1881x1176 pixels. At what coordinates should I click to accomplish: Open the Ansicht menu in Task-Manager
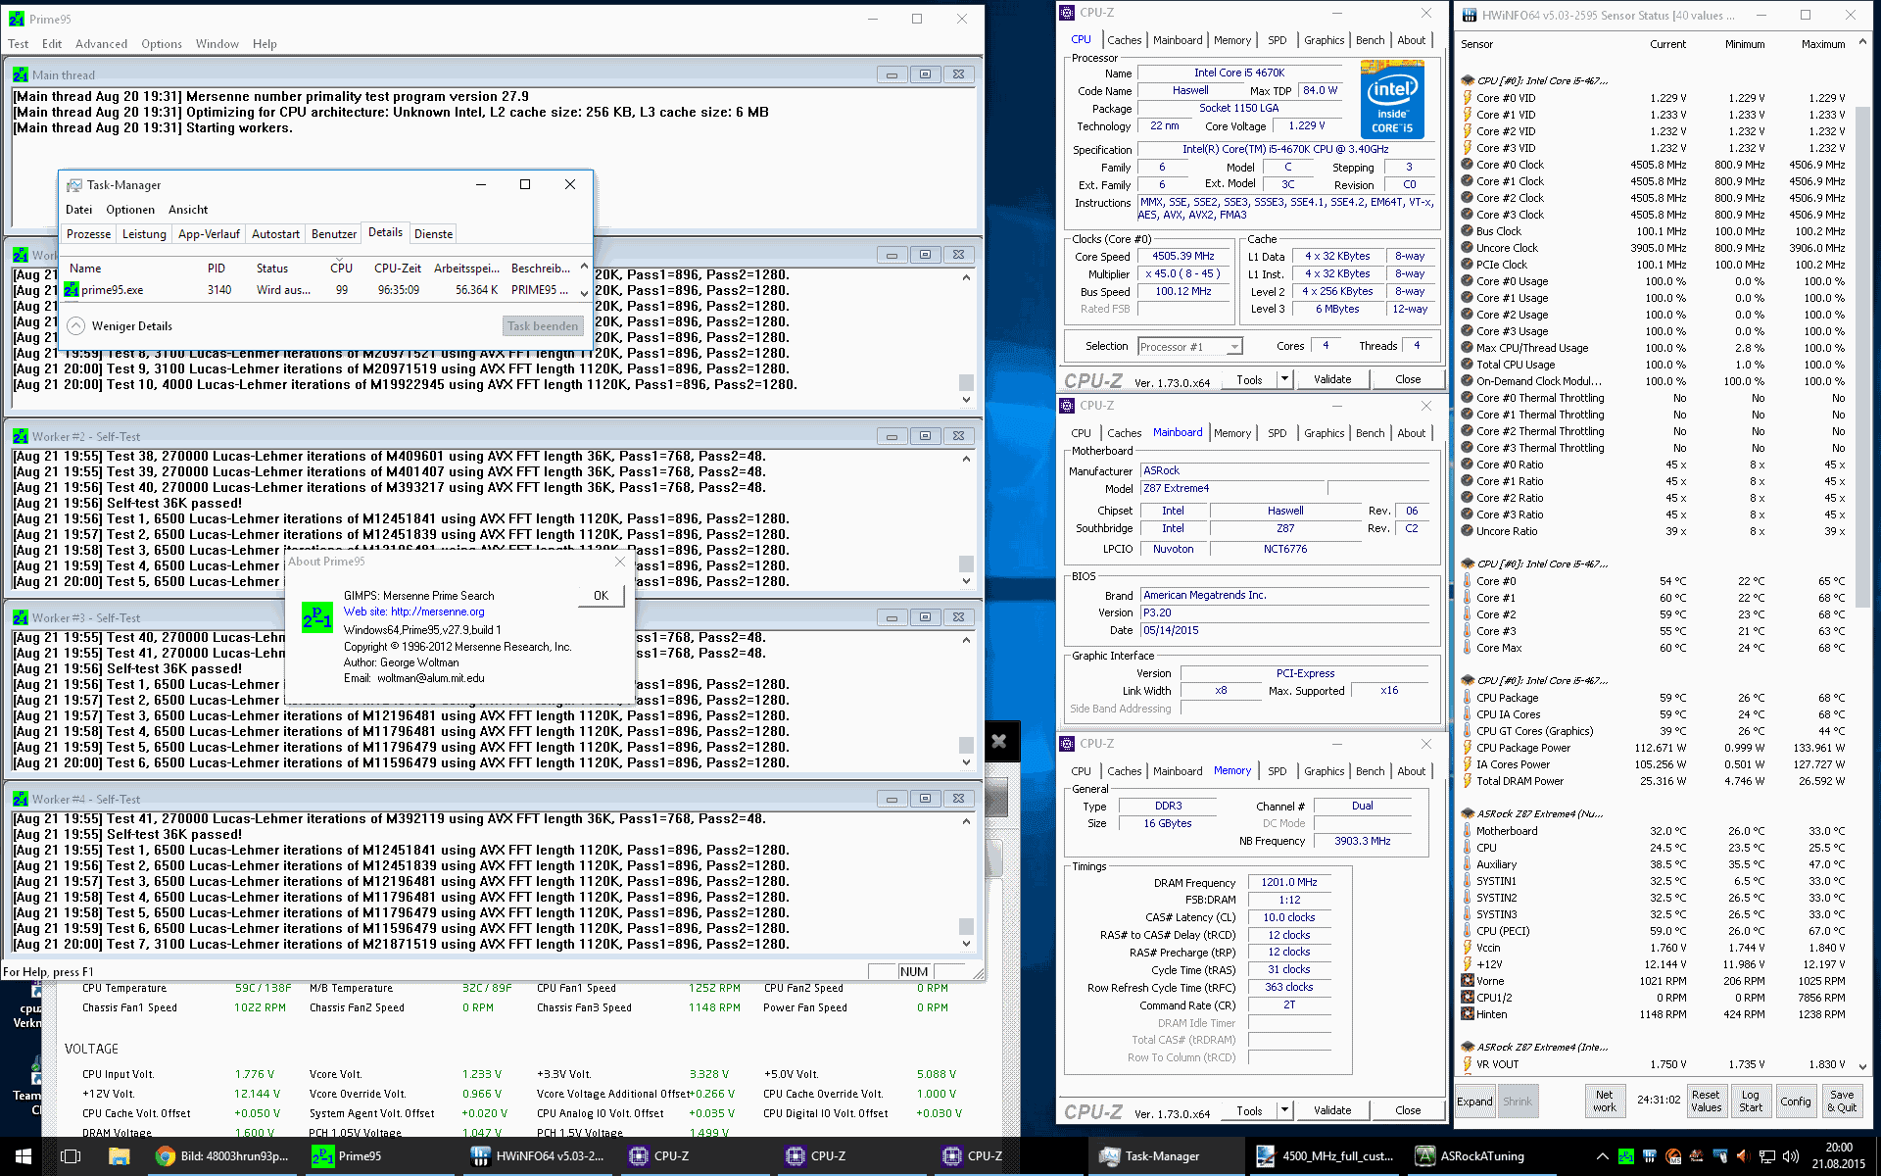click(188, 210)
